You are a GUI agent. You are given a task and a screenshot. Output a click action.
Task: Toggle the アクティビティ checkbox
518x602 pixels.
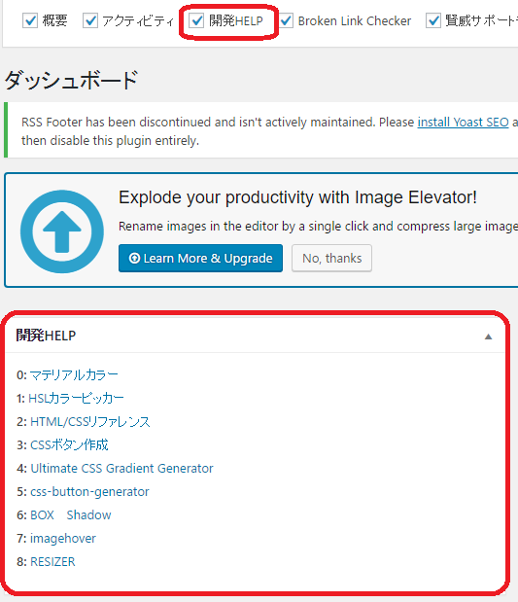tap(90, 20)
